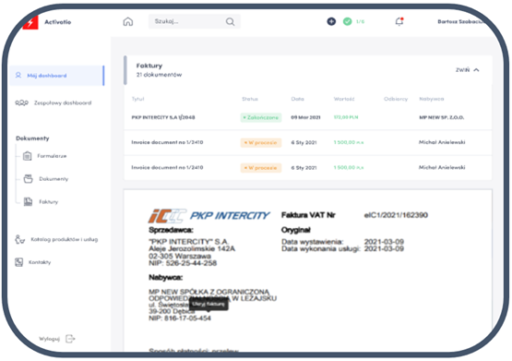This screenshot has height=361, width=512.
Task: Sort by Status column header
Action: click(x=250, y=99)
